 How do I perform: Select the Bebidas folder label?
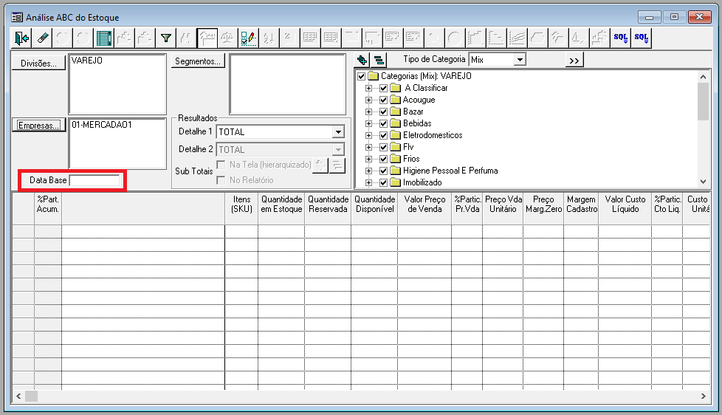(417, 123)
